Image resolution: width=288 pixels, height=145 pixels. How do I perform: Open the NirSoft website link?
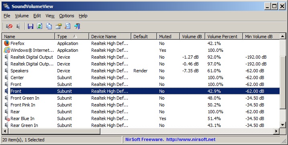coord(191,139)
